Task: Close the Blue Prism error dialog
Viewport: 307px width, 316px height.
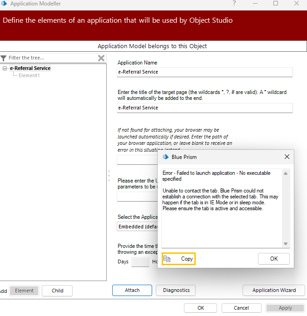Action: pyautogui.click(x=287, y=157)
